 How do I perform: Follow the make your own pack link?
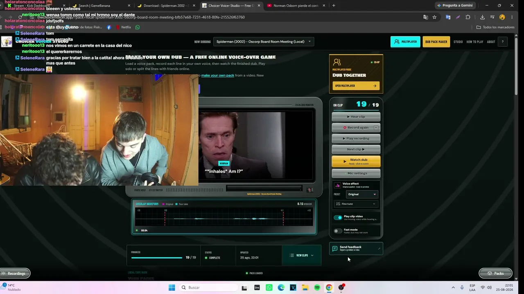(218, 76)
